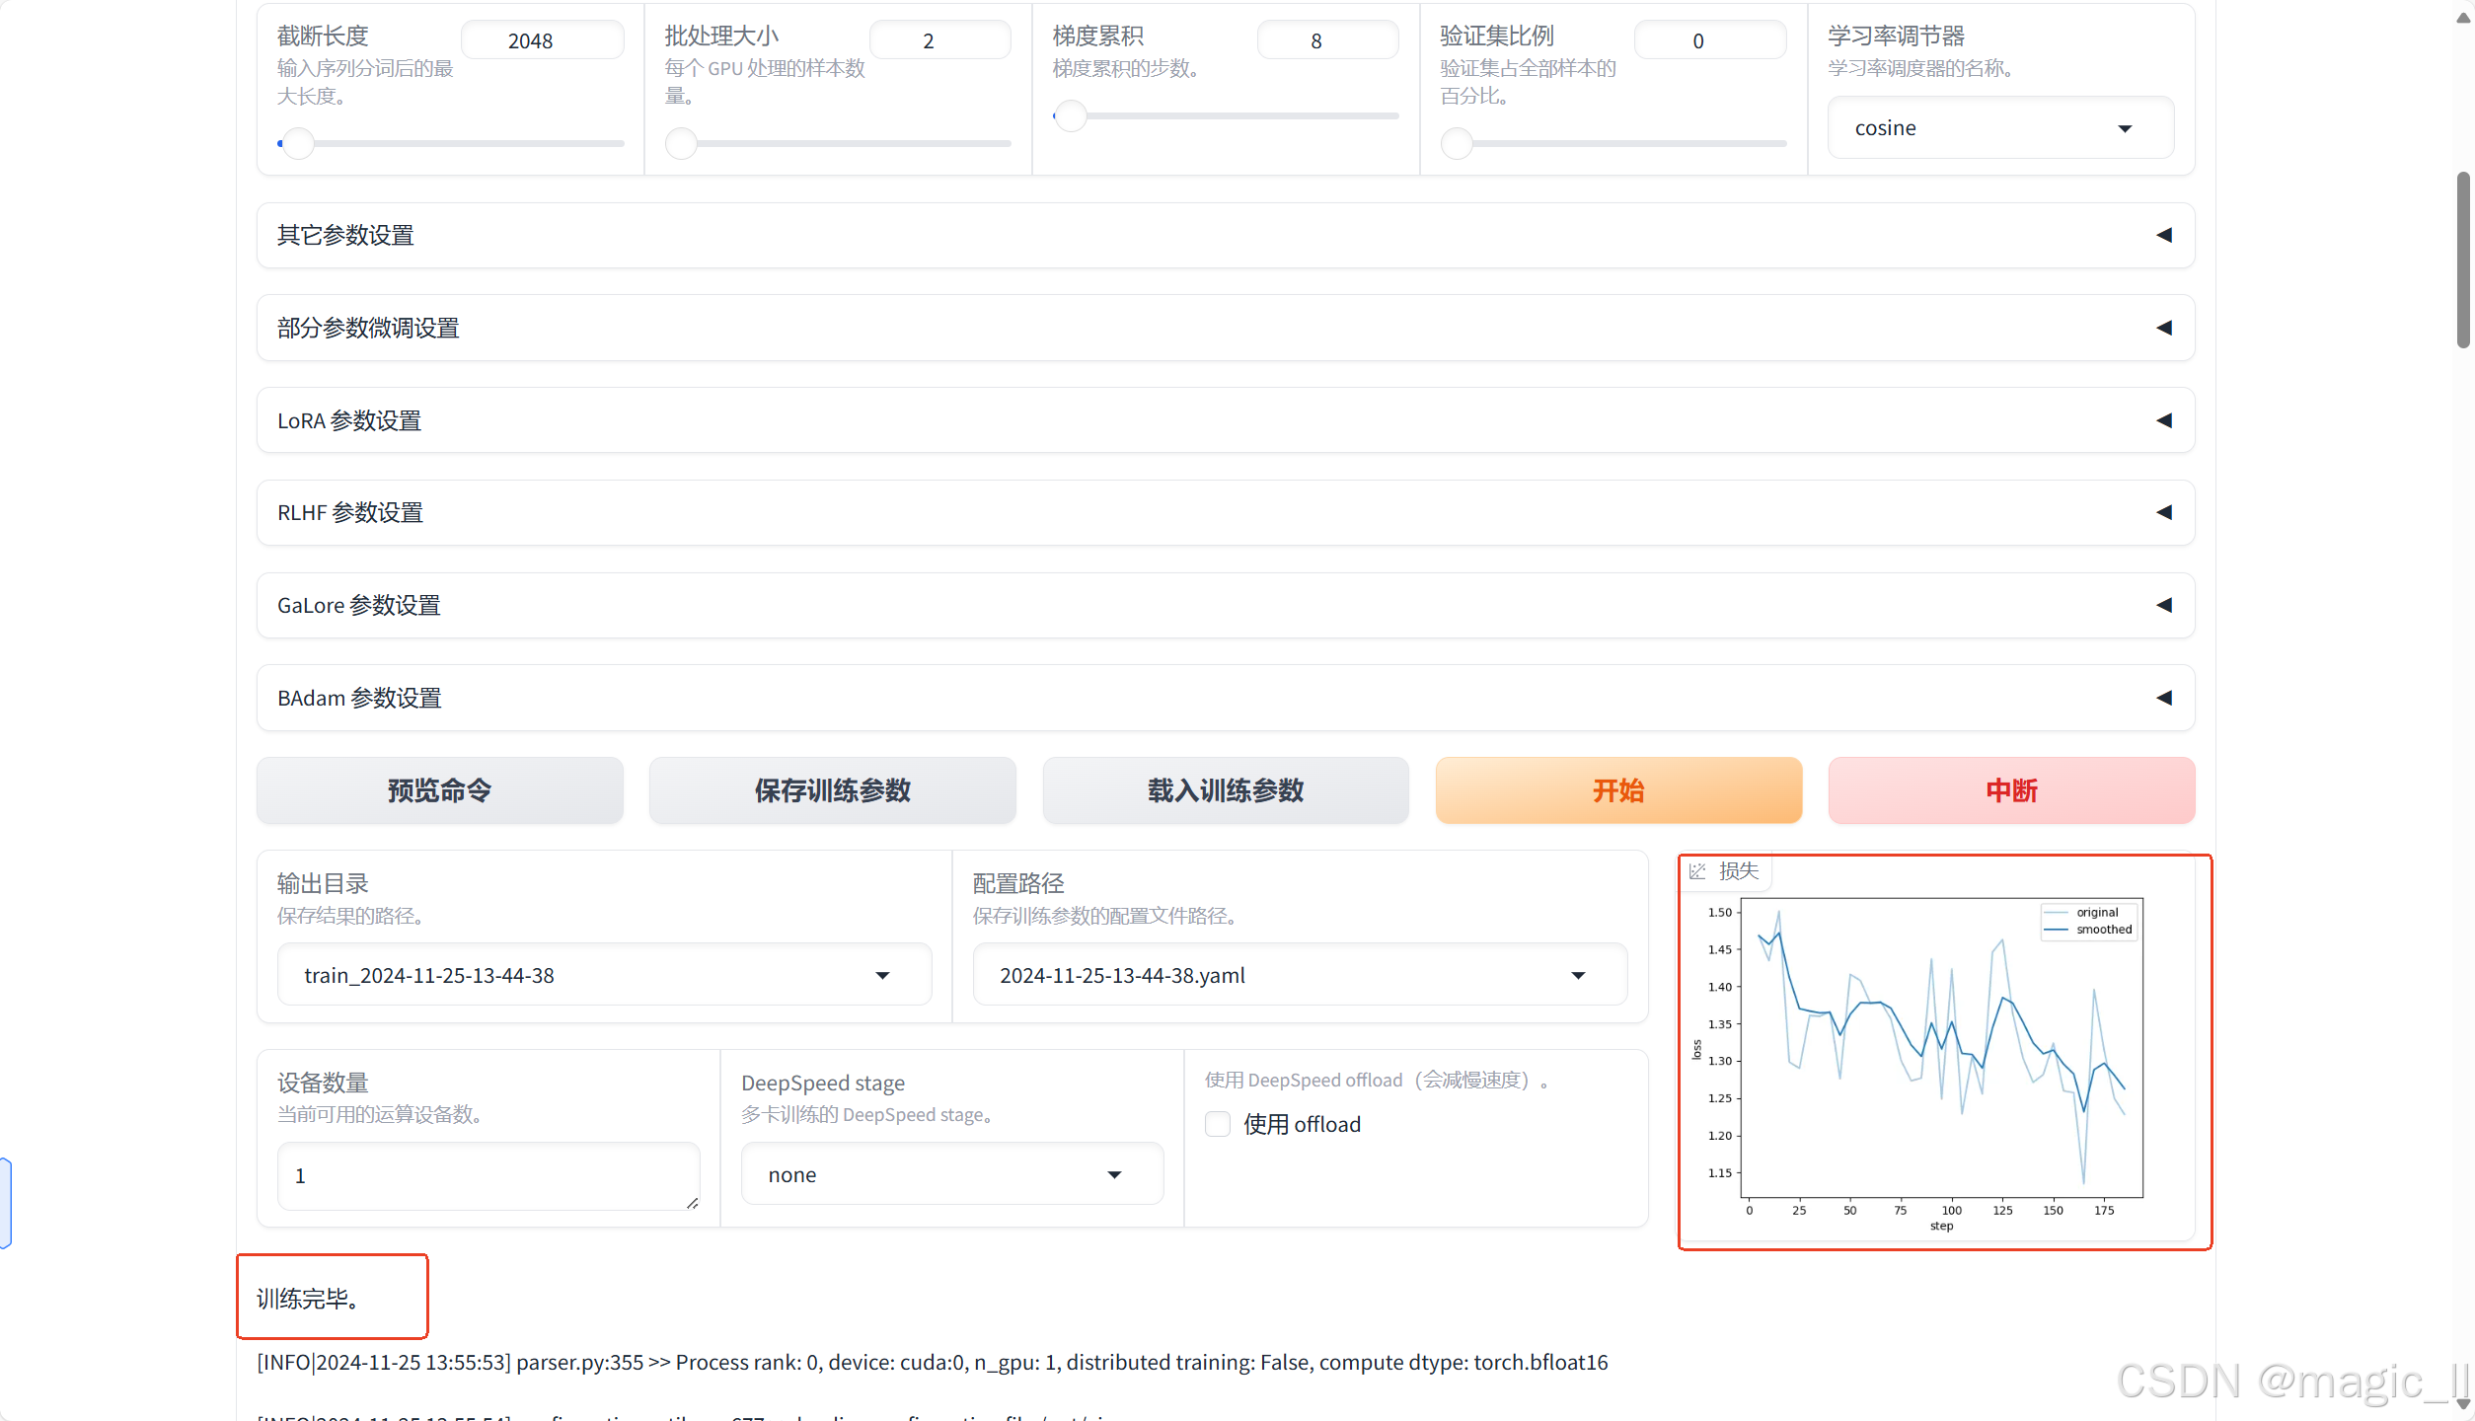Open the 输出目录 dropdown
Screen dimensions: 2475x1421
pyautogui.click(x=604, y=975)
